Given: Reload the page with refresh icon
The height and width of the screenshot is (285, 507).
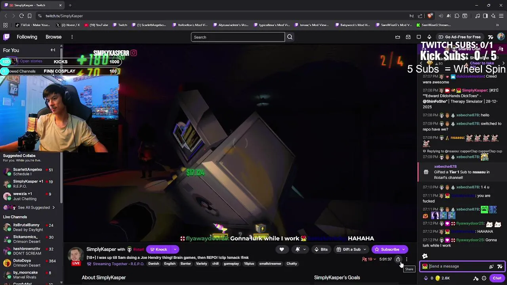Looking at the screenshot, I should click(21, 16).
